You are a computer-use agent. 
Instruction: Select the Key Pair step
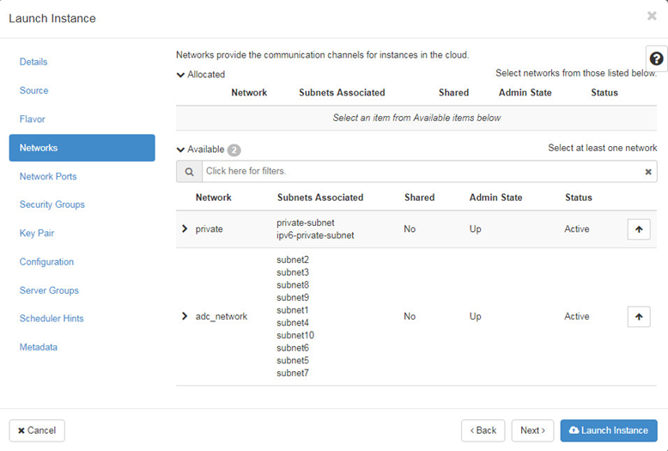tap(37, 233)
